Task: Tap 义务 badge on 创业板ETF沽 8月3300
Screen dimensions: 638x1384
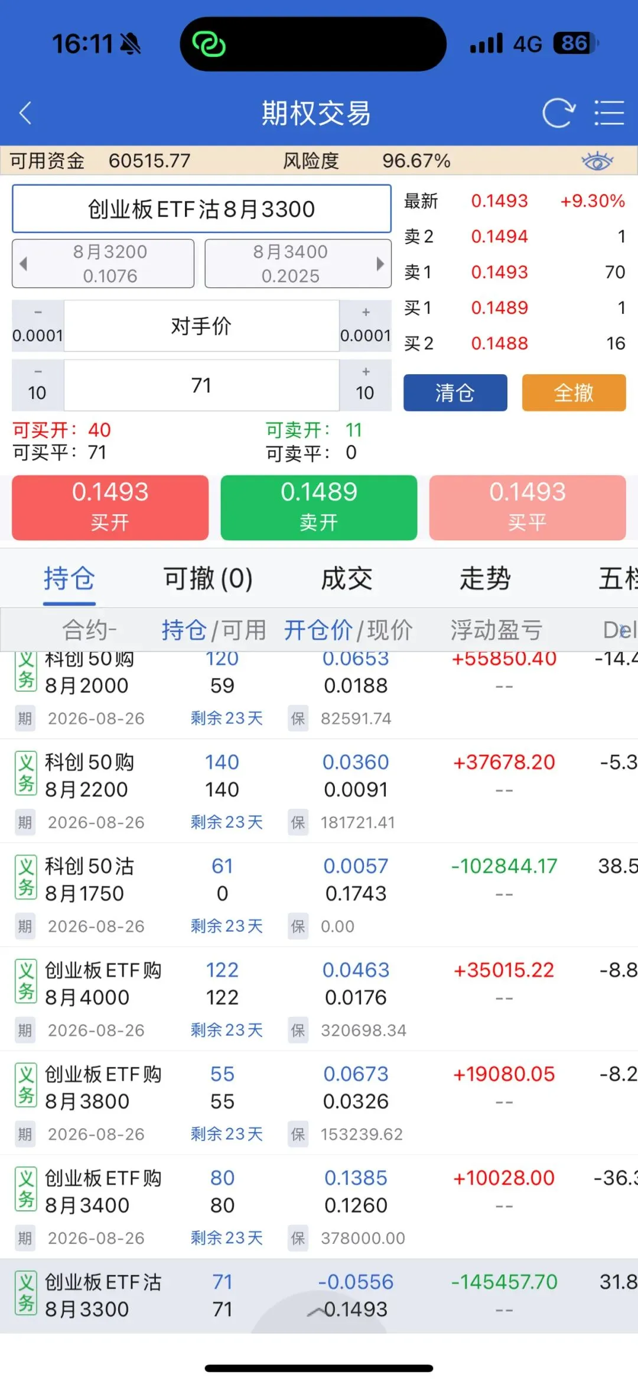Action: pos(26,1294)
